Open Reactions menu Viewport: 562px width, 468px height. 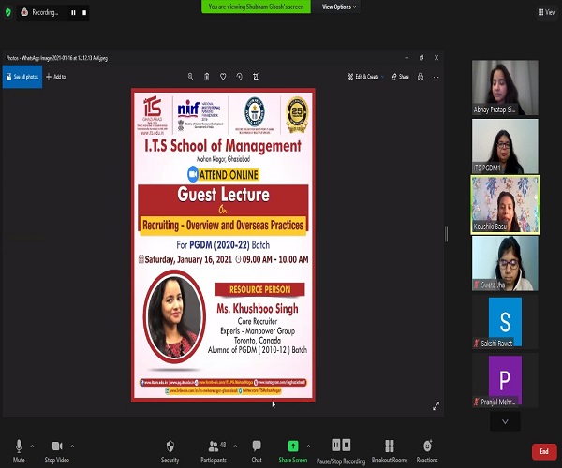point(427,450)
